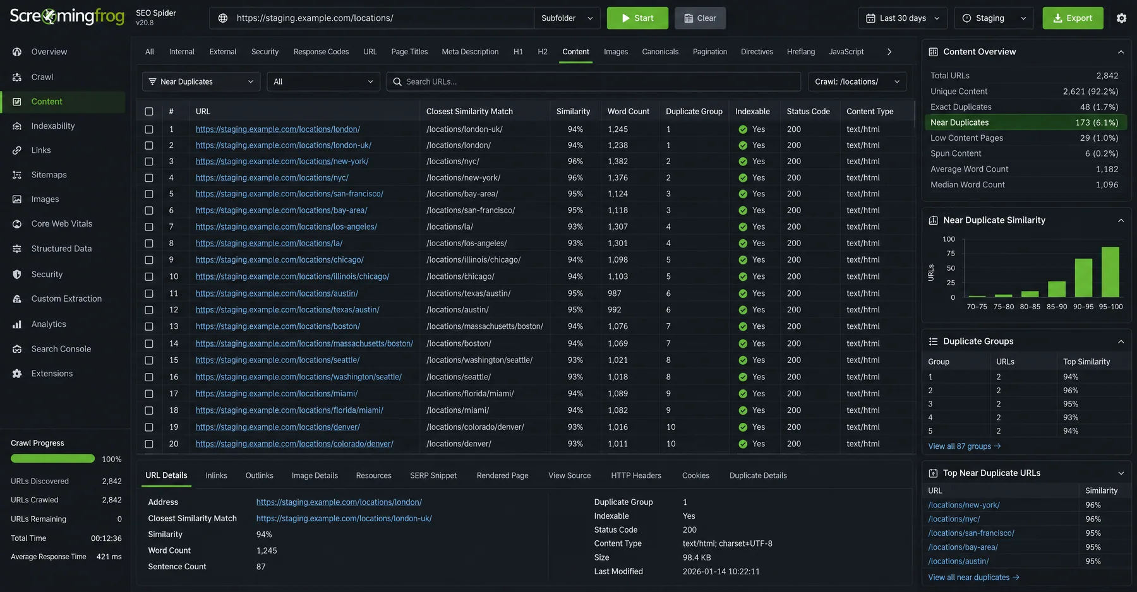
Task: Click the Core Web Vitals icon
Action: [x=17, y=224]
